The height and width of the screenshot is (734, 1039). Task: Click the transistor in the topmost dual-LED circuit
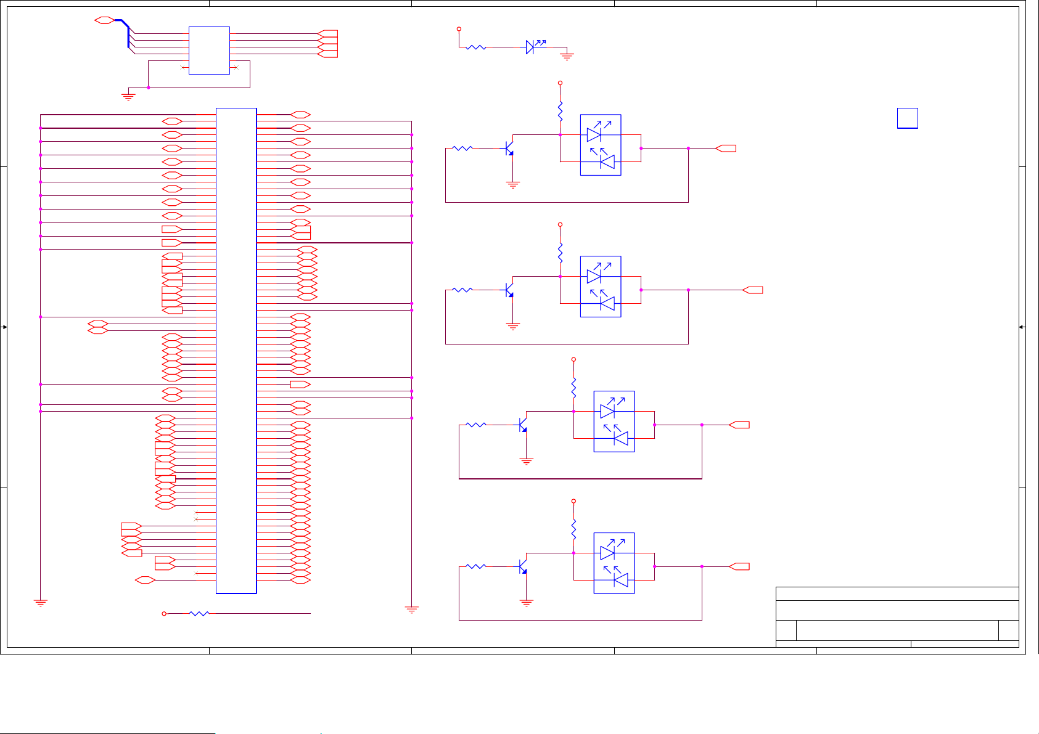pyautogui.click(x=509, y=148)
